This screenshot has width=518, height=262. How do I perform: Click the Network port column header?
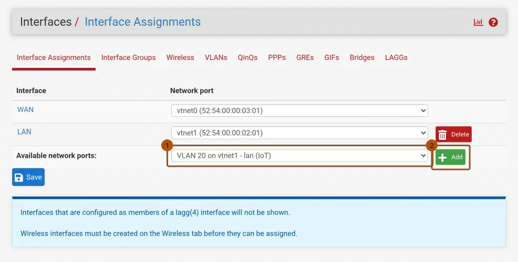point(192,90)
